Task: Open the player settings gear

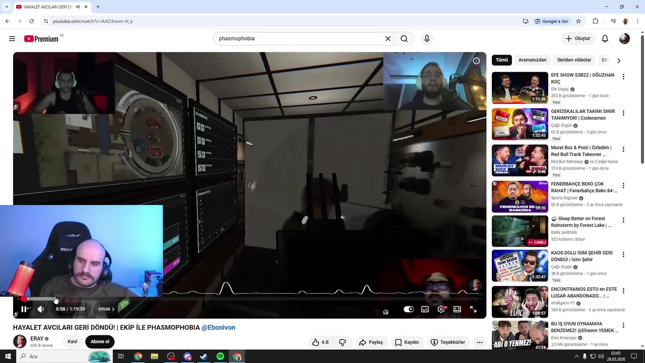Action: pyautogui.click(x=441, y=310)
